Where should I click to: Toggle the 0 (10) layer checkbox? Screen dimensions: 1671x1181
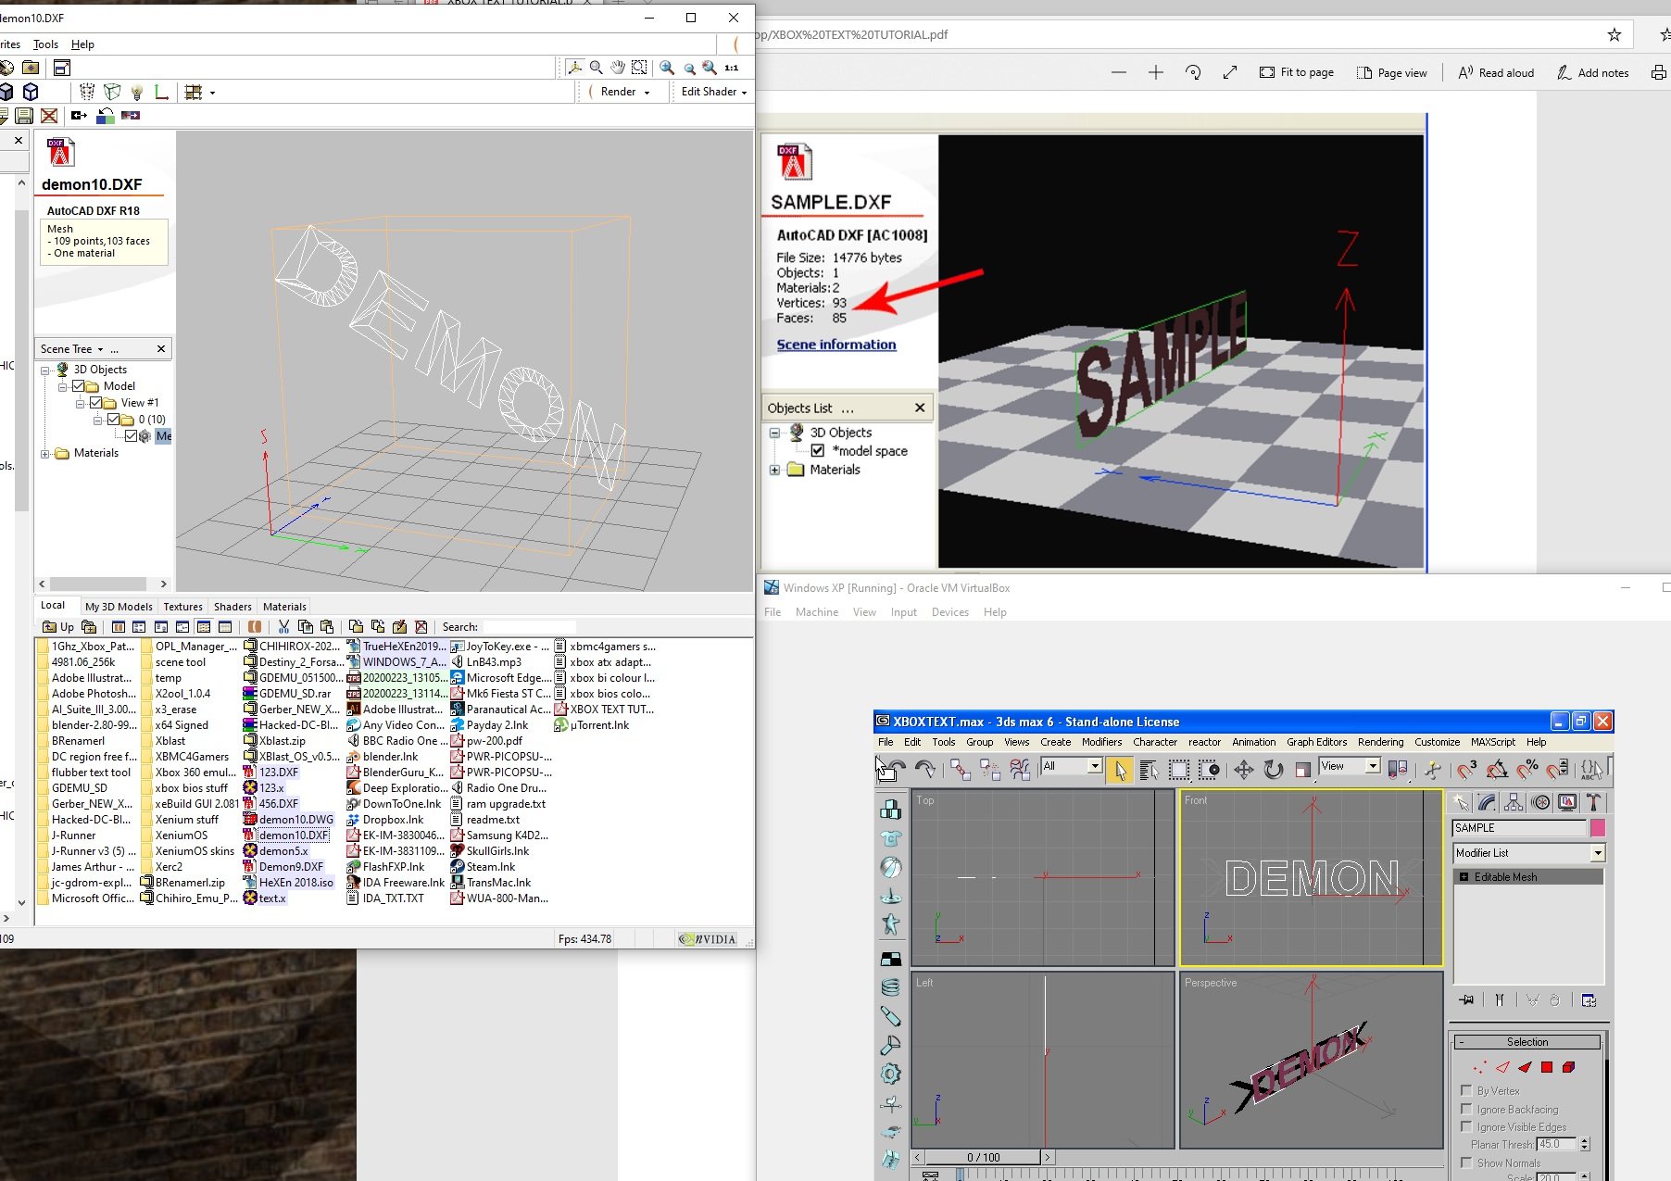pyautogui.click(x=114, y=420)
